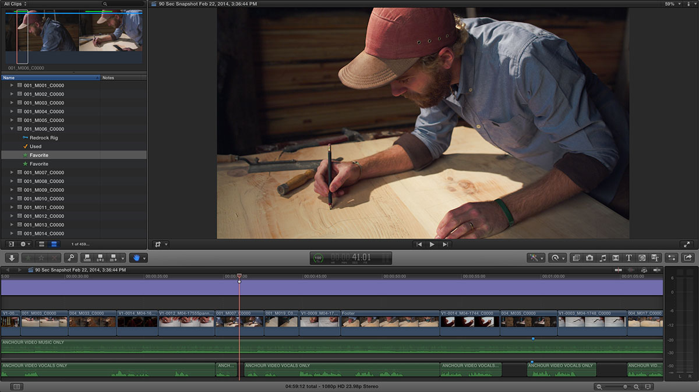
Task: Go back in timeline history
Action: click(8, 270)
